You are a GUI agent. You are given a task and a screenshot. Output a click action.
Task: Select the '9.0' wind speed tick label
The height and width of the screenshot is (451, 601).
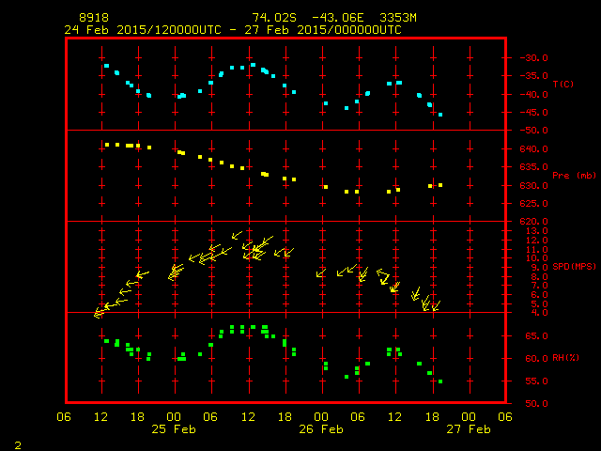click(540, 267)
